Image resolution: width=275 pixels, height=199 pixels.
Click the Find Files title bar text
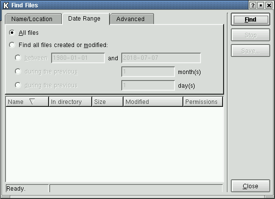(x=25, y=5)
